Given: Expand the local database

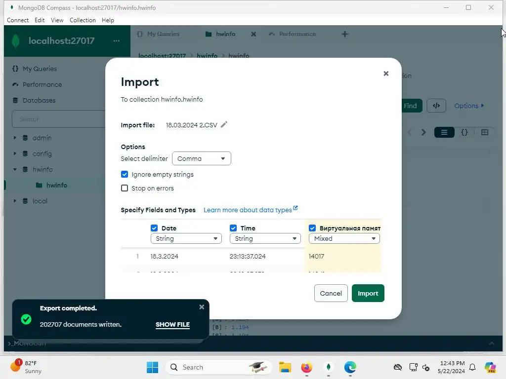Looking at the screenshot, I should pos(15,201).
